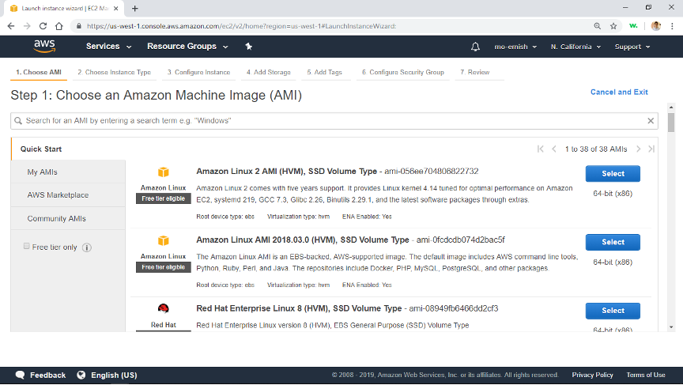Click the pin shortcut icon in navbar
The width and height of the screenshot is (683, 385).
point(249,47)
